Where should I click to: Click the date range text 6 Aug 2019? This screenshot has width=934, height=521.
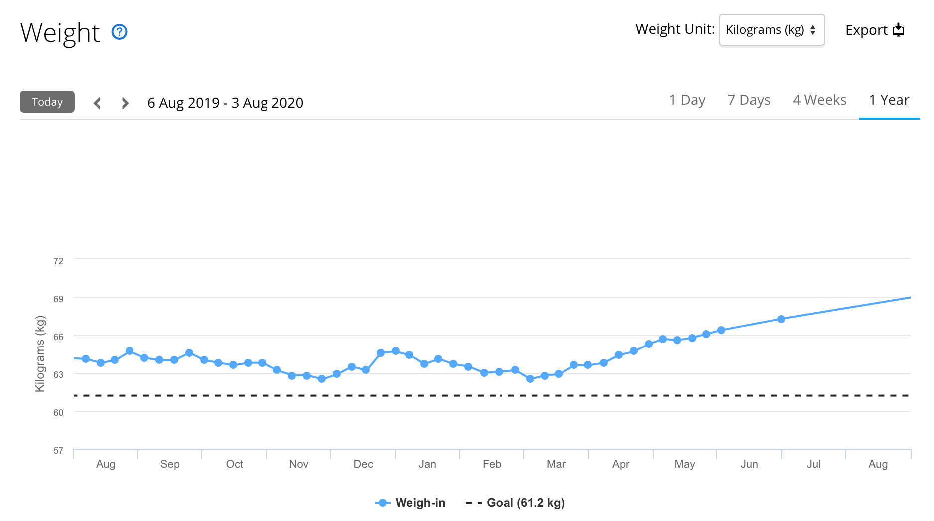pyautogui.click(x=183, y=103)
